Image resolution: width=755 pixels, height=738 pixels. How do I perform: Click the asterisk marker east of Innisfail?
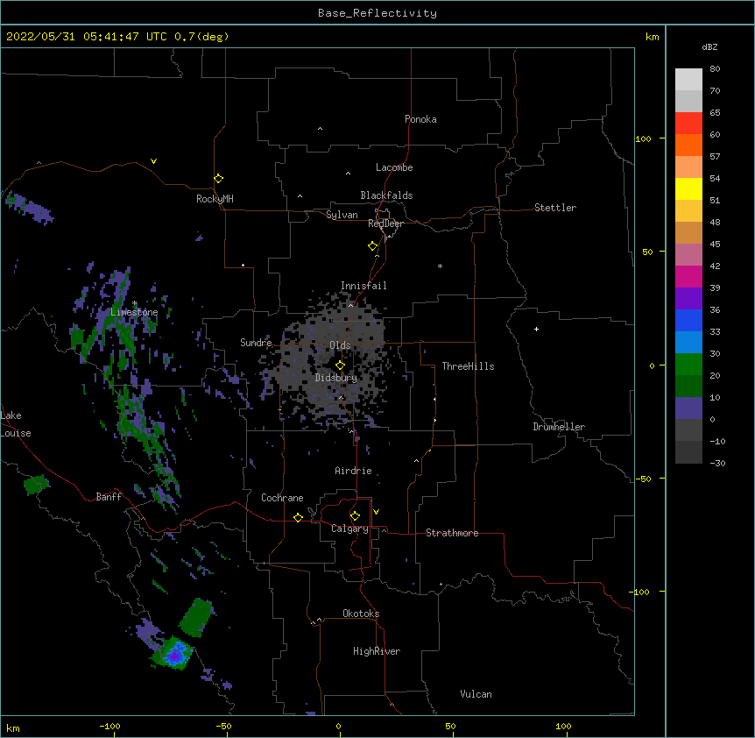point(440,266)
